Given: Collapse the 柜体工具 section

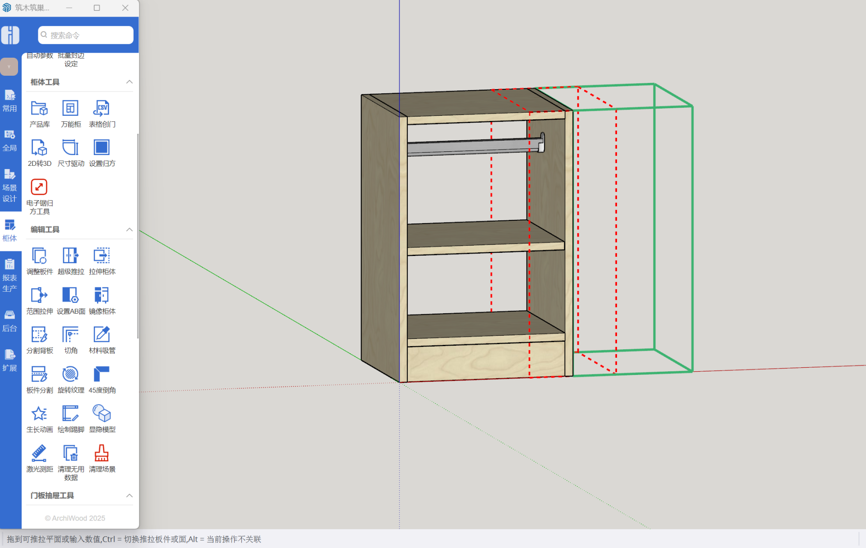Looking at the screenshot, I should [x=129, y=82].
